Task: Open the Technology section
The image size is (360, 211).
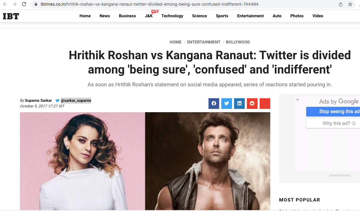Action: (x=172, y=16)
